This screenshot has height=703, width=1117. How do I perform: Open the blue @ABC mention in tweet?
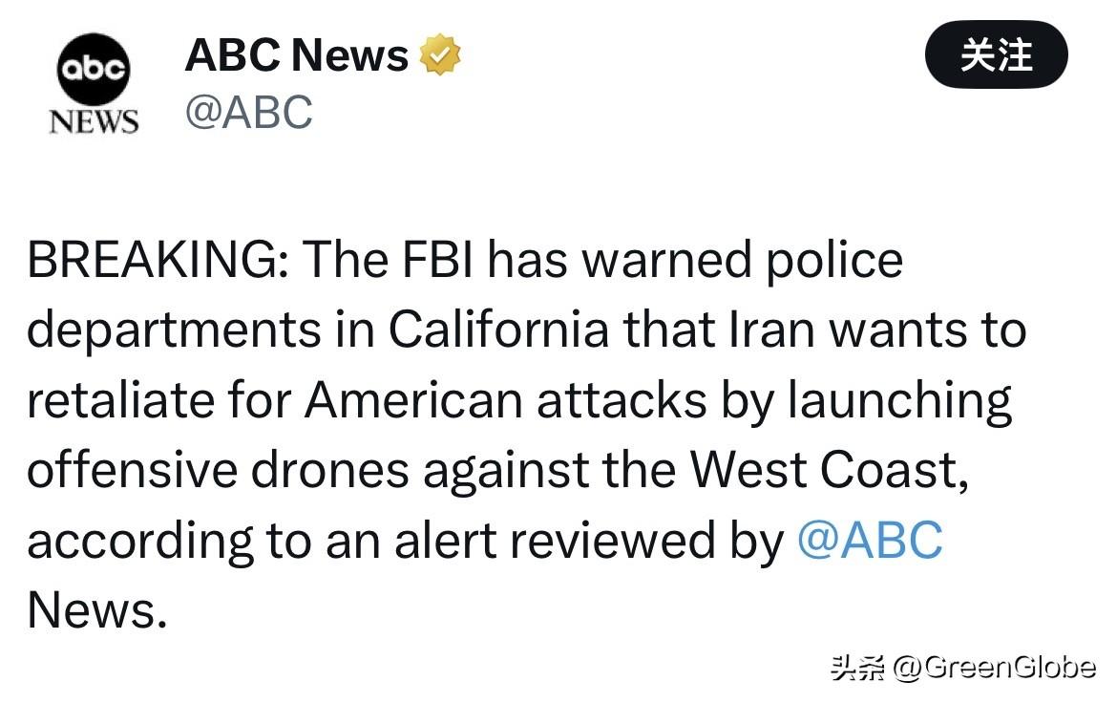pyautogui.click(x=869, y=541)
